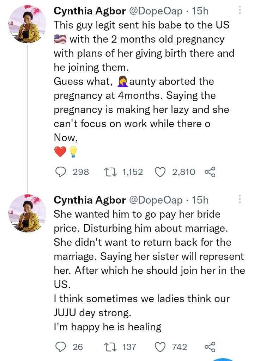Open more options menu on the second tweet
The image size is (254, 361).
click(x=240, y=200)
